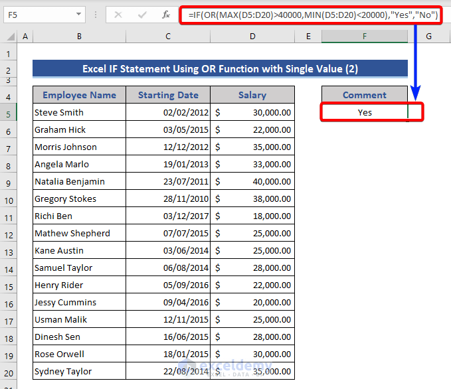The width and height of the screenshot is (451, 389).
Task: Select column G header
Action: [429, 37]
